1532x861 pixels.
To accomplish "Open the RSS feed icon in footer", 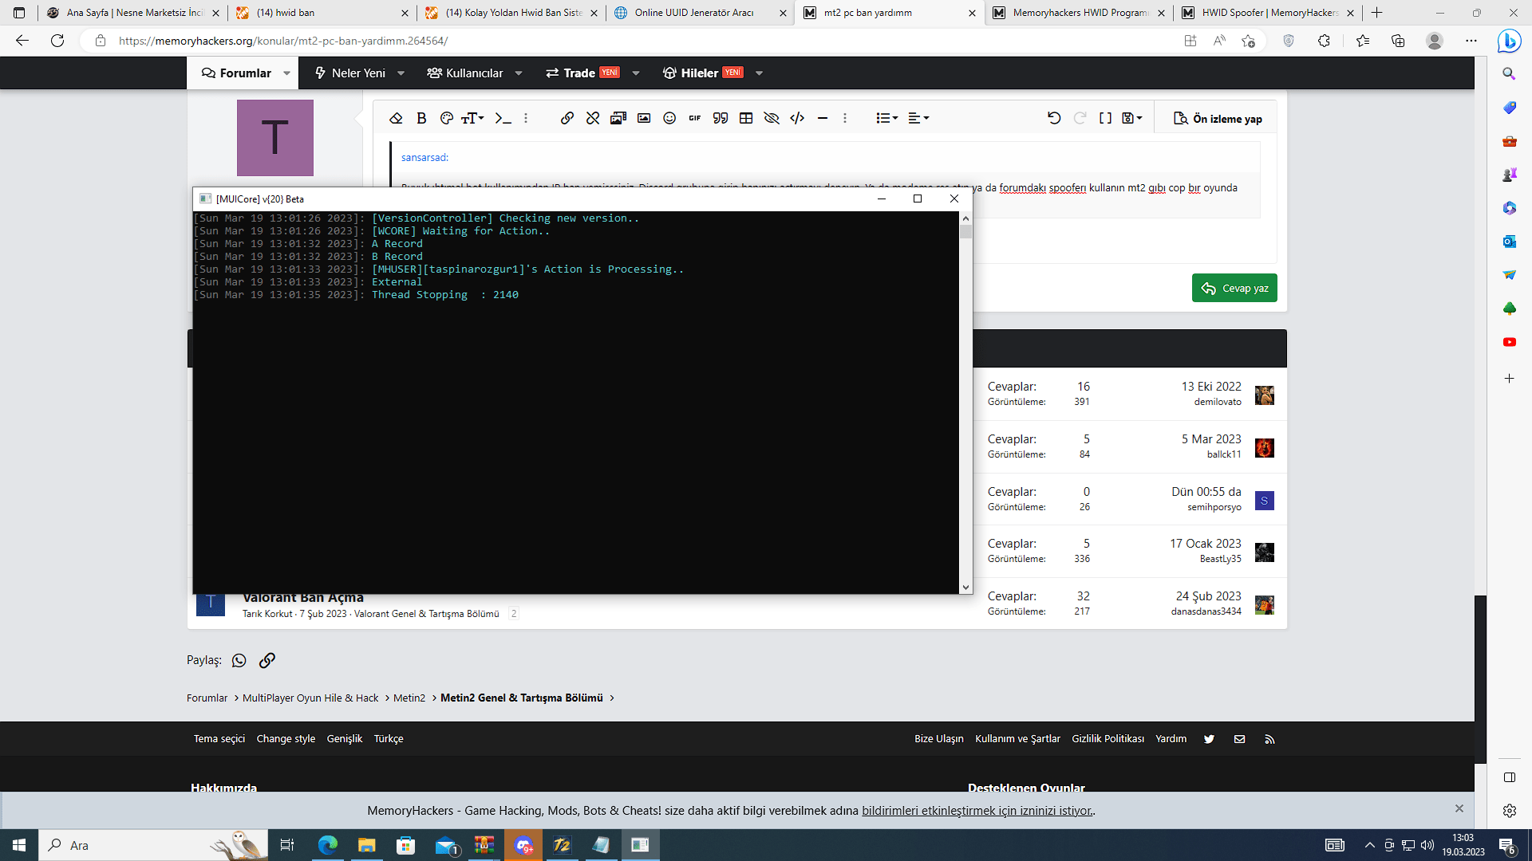I will (x=1269, y=739).
